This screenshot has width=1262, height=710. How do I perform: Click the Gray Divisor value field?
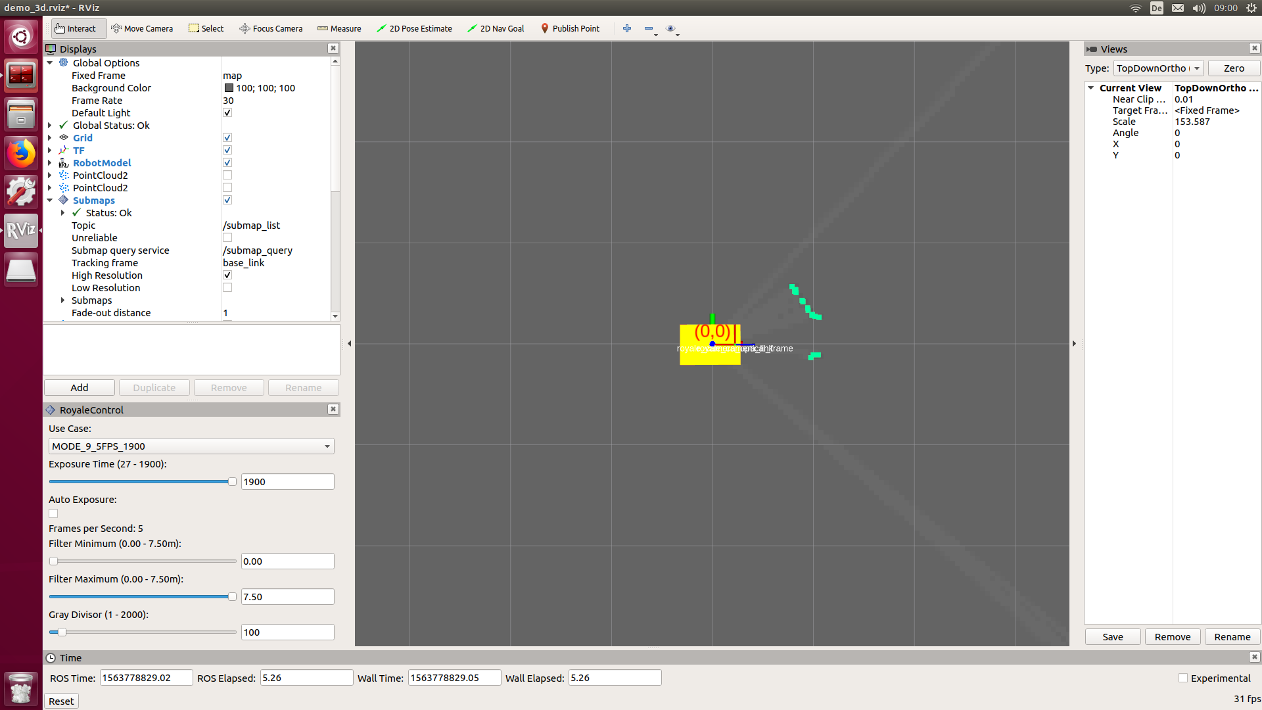[x=288, y=632]
